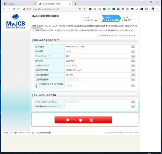Click the pink-red square extension icon
The width and height of the screenshot is (162, 154).
[x=118, y=9]
